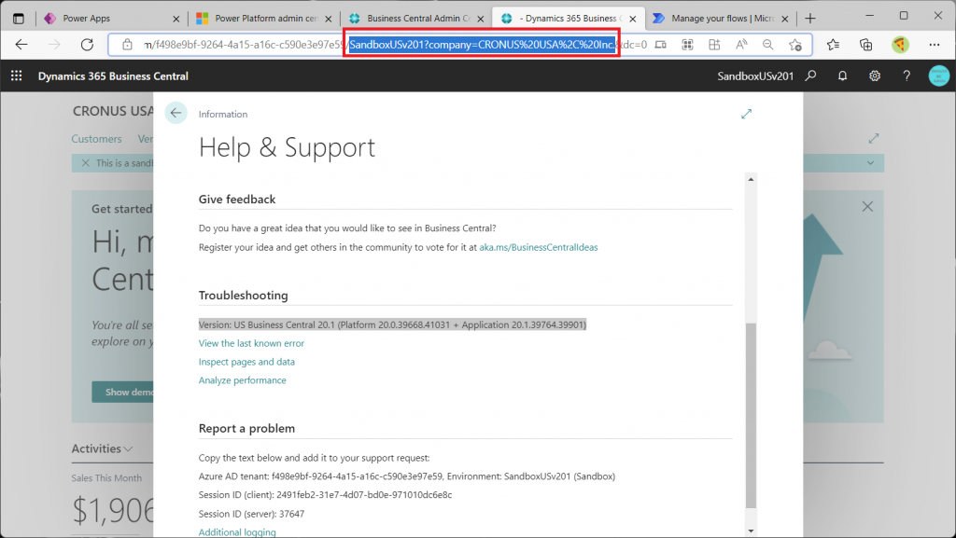Click the zoom magnifier icon in address bar

point(768,45)
